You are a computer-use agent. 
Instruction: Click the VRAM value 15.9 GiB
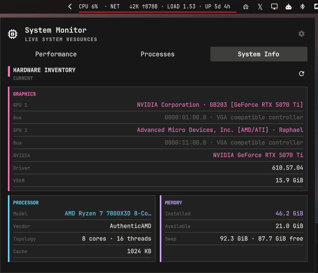click(x=289, y=180)
